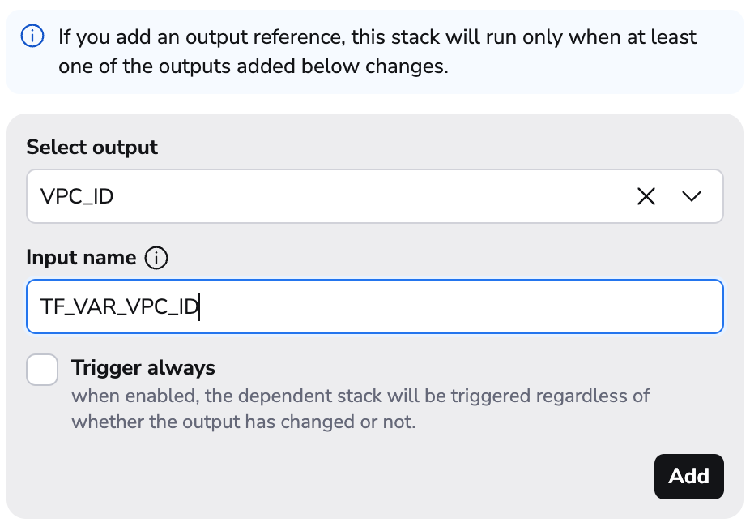Click the clear icon inside the output selector
Image resolution: width=750 pixels, height=527 pixels.
(646, 196)
